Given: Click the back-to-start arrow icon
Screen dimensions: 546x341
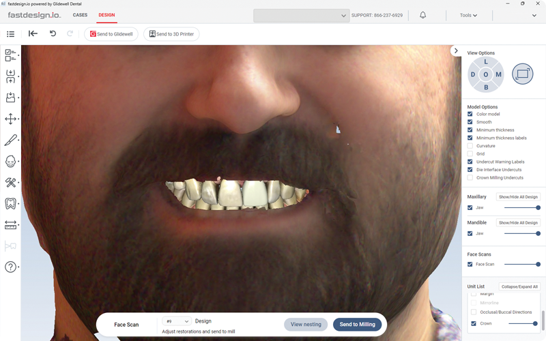Looking at the screenshot, I should [33, 33].
